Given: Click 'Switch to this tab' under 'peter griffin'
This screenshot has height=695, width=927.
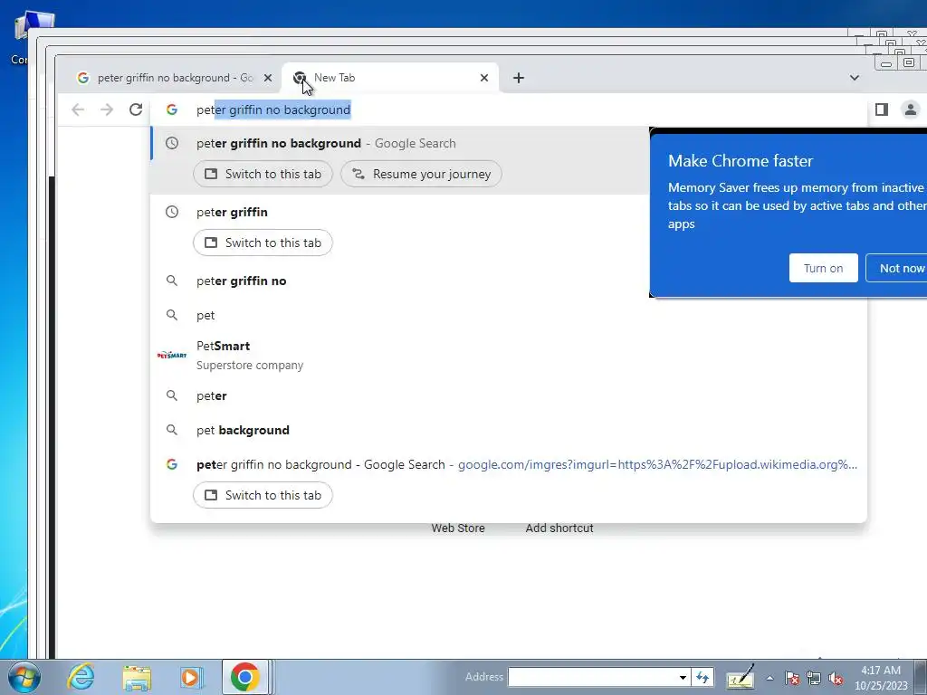Looking at the screenshot, I should point(263,243).
